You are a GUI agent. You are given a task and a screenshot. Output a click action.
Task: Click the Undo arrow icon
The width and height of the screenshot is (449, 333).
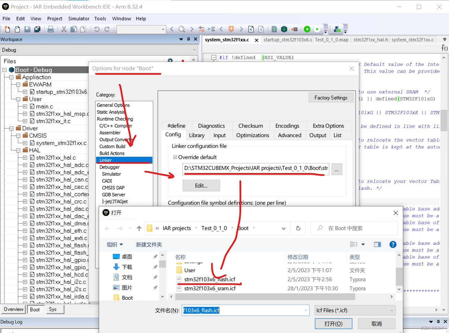97,29
